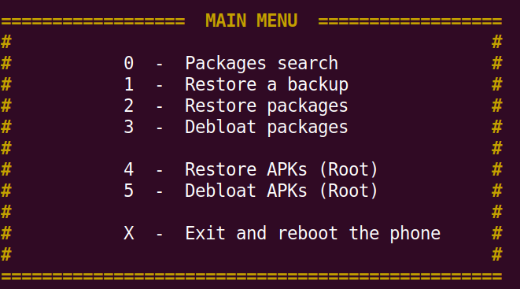Click the word phone in exit line

tap(415, 234)
